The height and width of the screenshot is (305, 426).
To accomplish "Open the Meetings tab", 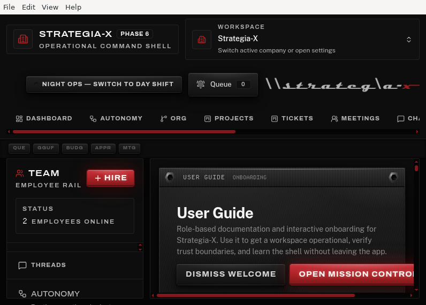I will coord(355,118).
